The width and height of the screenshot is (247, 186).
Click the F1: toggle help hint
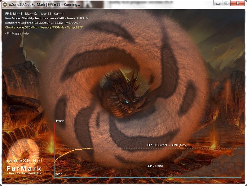click(x=17, y=33)
